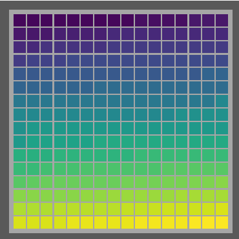Select the first teal-green swatch in ninth row
This screenshot has height=239, width=239.
point(19,128)
